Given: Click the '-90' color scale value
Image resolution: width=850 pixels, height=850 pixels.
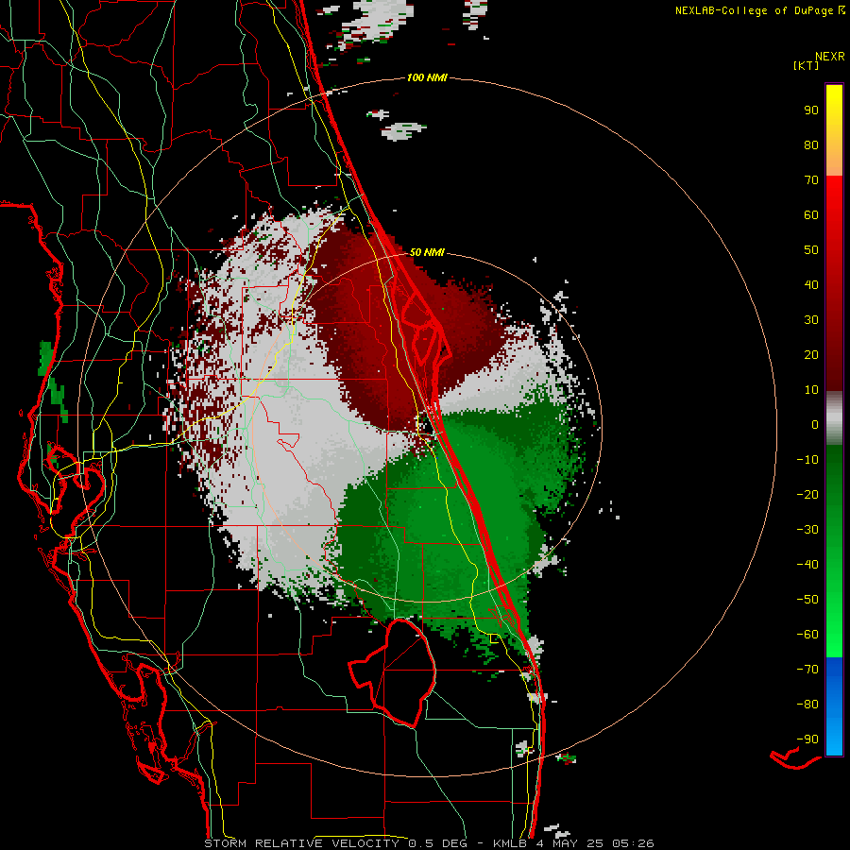Looking at the screenshot, I should (x=807, y=739).
